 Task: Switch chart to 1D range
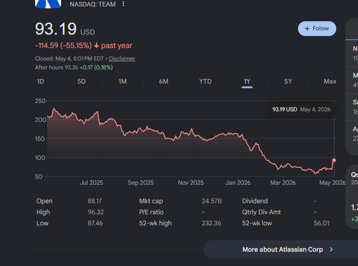point(40,82)
